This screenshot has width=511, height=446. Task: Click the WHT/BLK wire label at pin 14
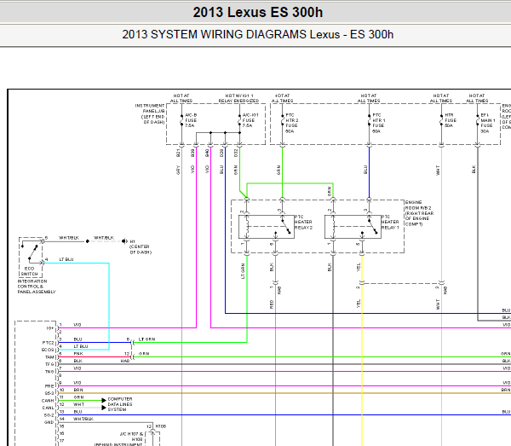(83, 419)
